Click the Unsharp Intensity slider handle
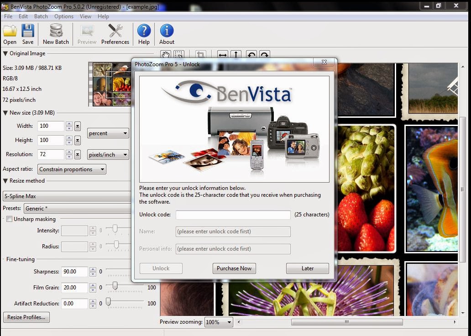471x336 pixels. pos(115,229)
